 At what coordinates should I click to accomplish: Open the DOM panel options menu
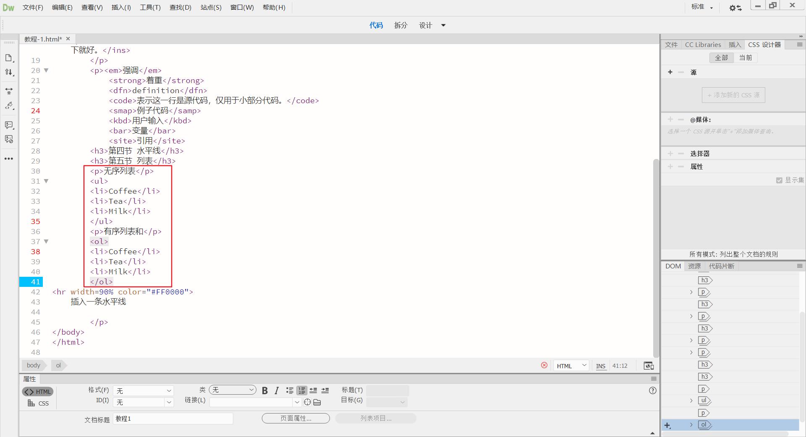pos(800,266)
